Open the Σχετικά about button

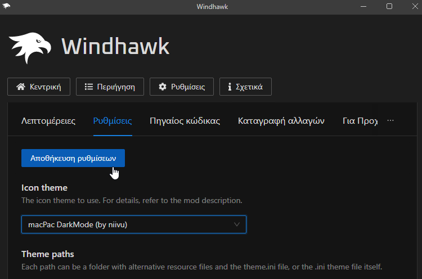coord(245,87)
